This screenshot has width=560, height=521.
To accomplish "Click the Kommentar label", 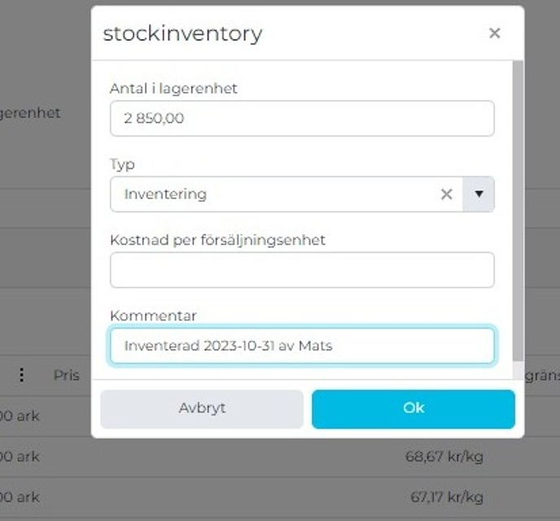I will coord(153,315).
